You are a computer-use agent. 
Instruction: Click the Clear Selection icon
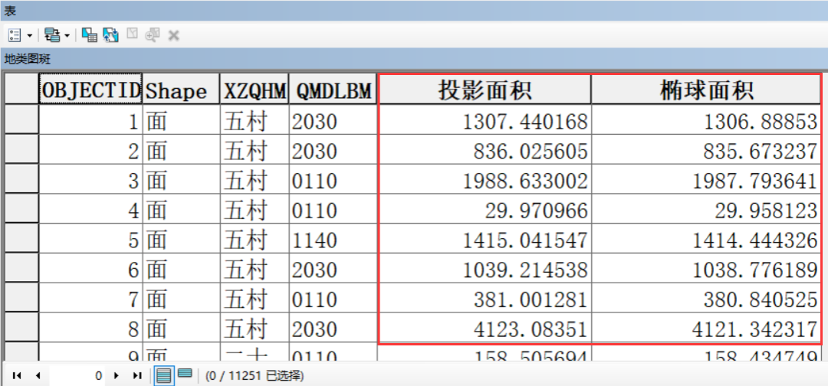[132, 35]
